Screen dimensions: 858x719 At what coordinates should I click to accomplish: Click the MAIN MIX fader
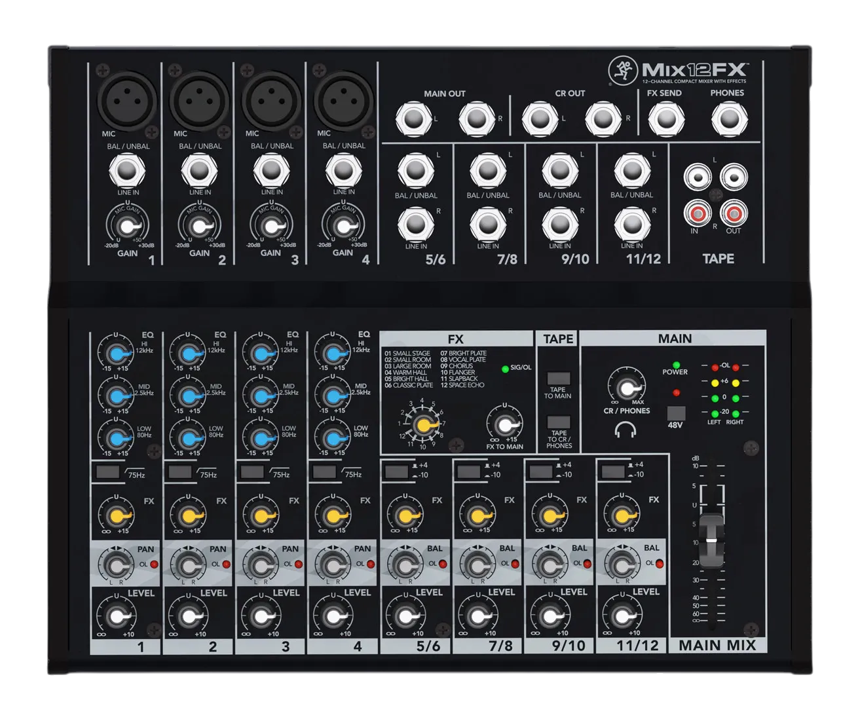tap(711, 541)
